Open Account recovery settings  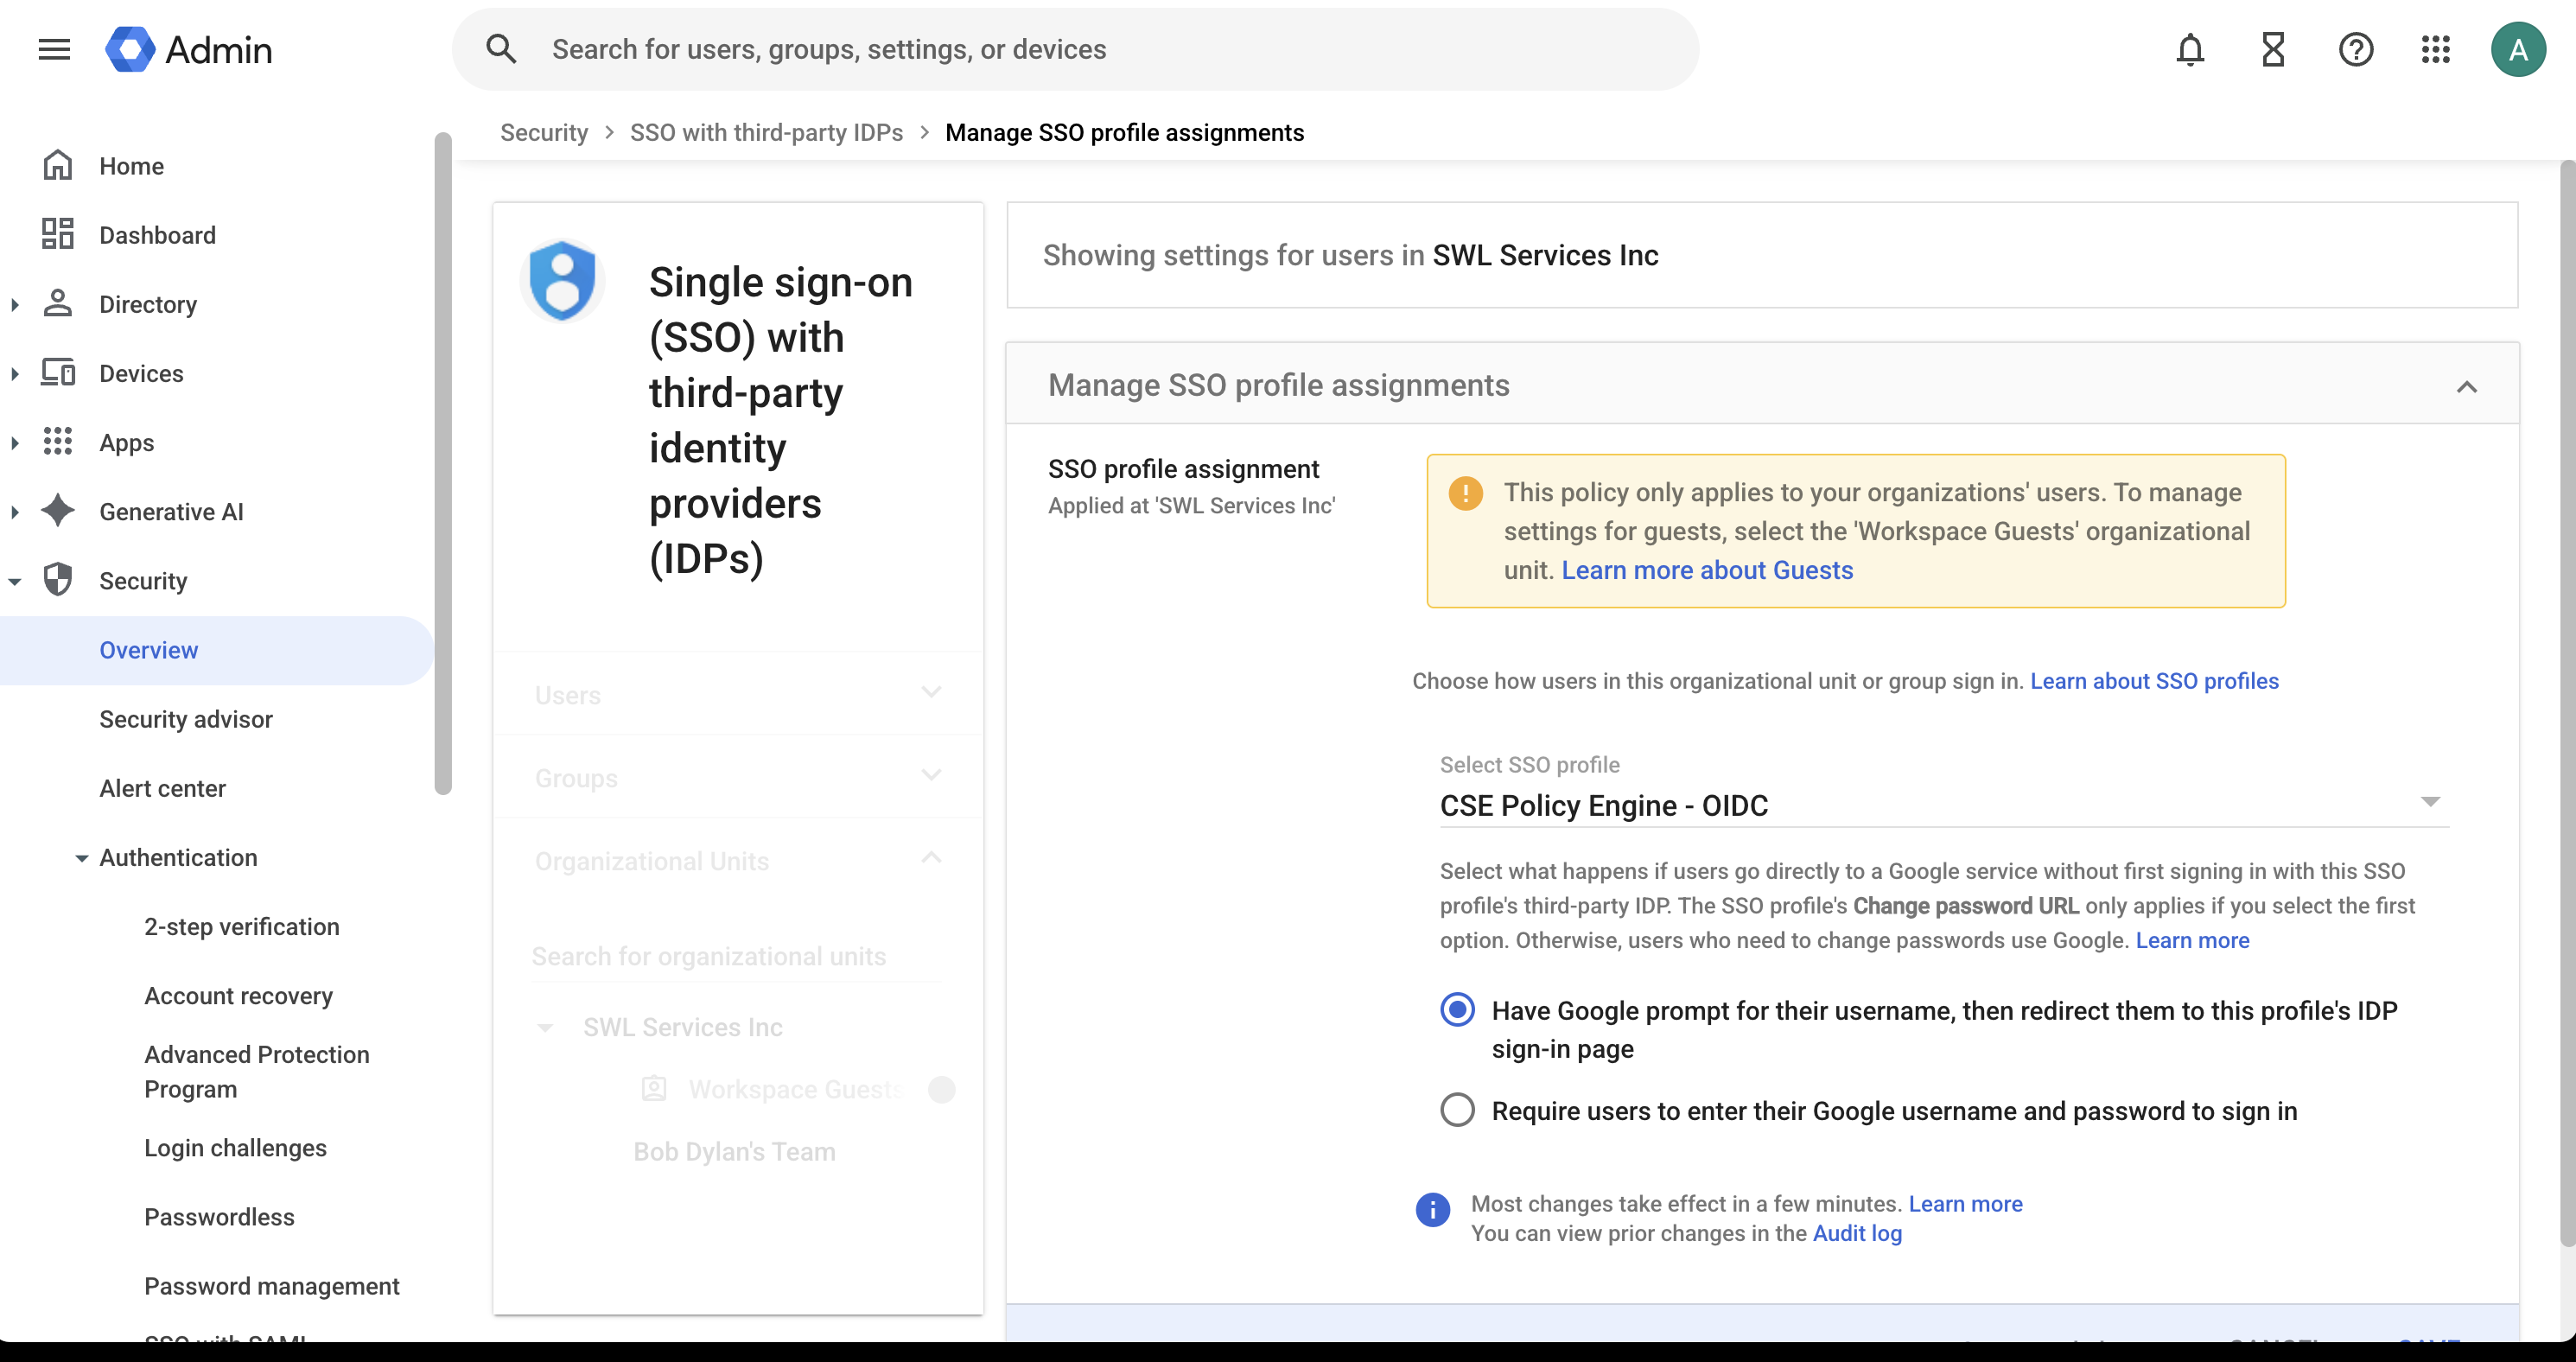click(x=238, y=996)
